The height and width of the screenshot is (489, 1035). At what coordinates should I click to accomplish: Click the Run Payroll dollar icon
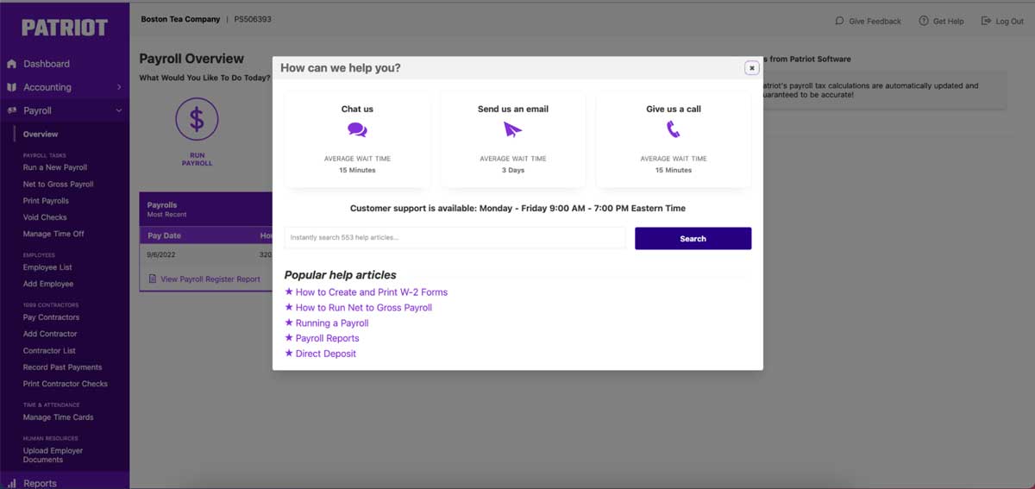197,120
